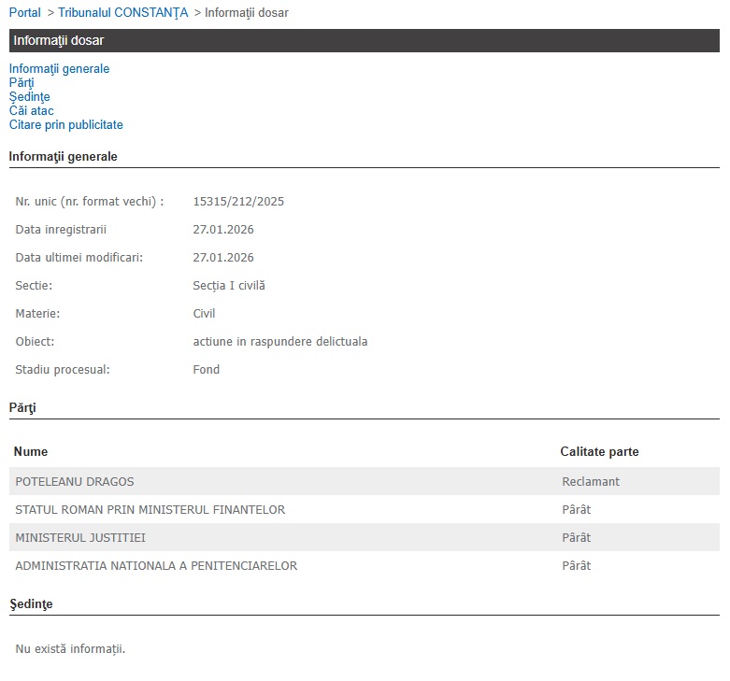This screenshot has width=730, height=681.
Task: Click the Calitate parte column header
Action: (x=599, y=452)
